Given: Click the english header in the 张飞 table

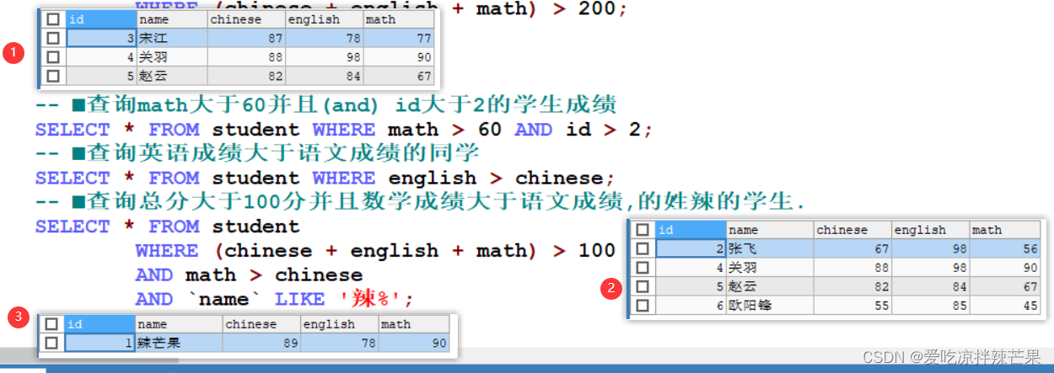Looking at the screenshot, I should point(930,229).
